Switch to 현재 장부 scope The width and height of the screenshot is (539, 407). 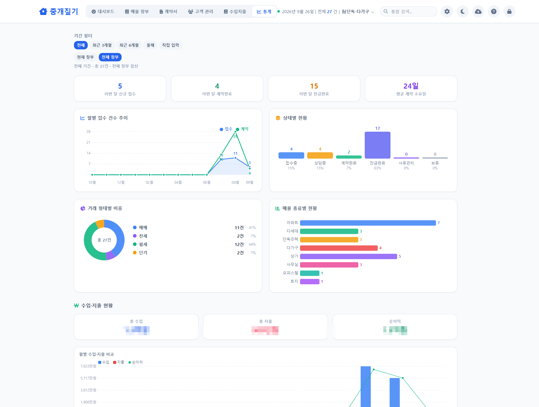pos(85,57)
